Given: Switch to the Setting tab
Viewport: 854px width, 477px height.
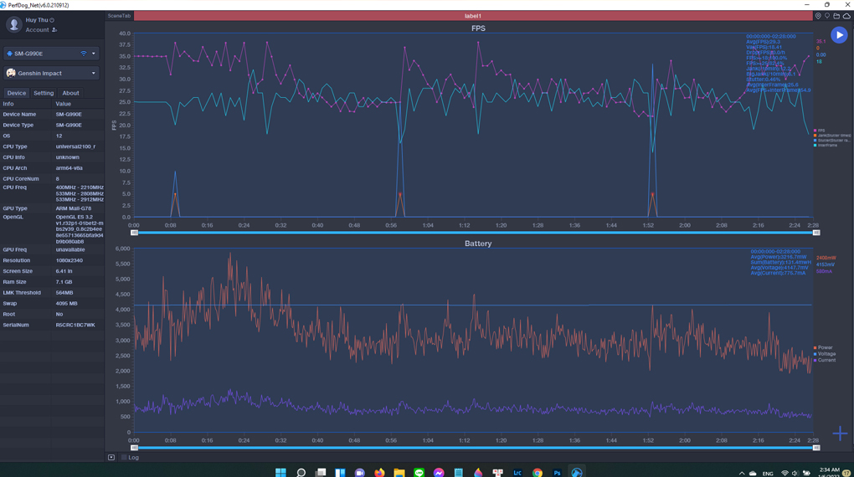Looking at the screenshot, I should [x=44, y=94].
